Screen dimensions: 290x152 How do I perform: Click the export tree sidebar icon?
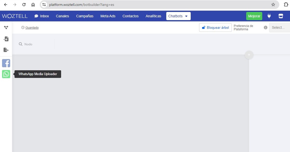coord(6,50)
